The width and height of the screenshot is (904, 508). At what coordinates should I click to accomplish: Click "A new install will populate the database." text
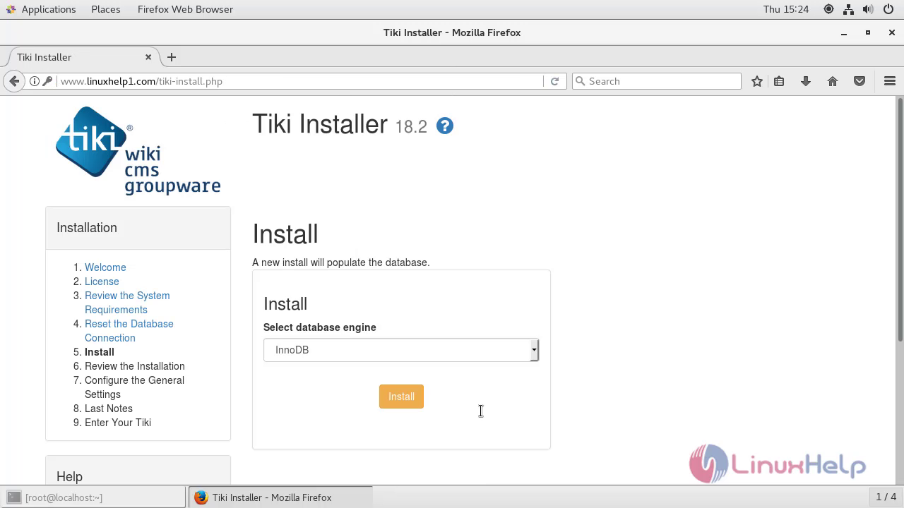pyautogui.click(x=340, y=262)
